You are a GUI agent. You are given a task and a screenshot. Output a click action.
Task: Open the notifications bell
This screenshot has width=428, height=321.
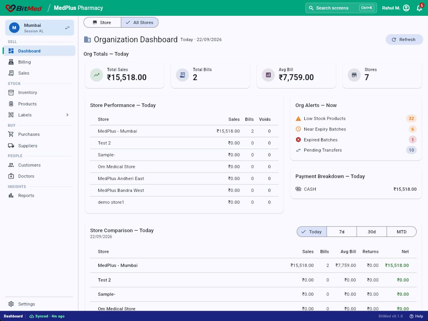tap(419, 8)
